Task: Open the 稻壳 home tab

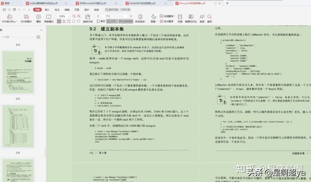Action: (x=6, y=3)
